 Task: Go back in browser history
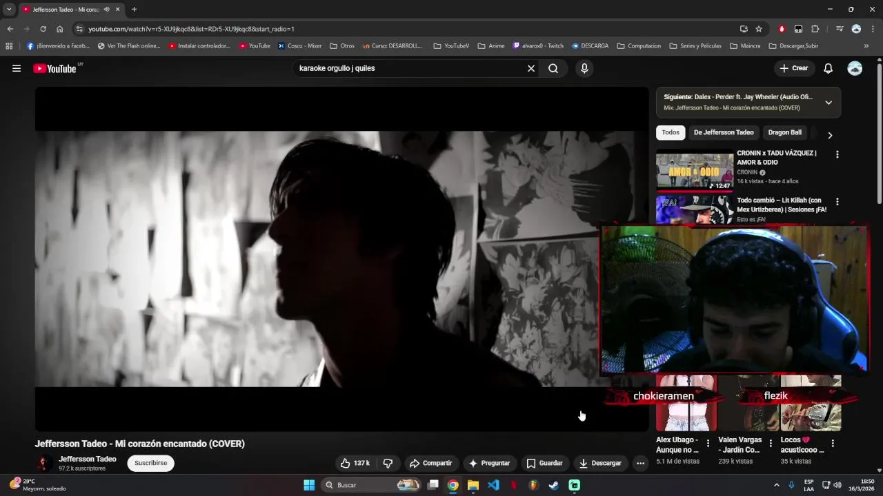(x=10, y=29)
